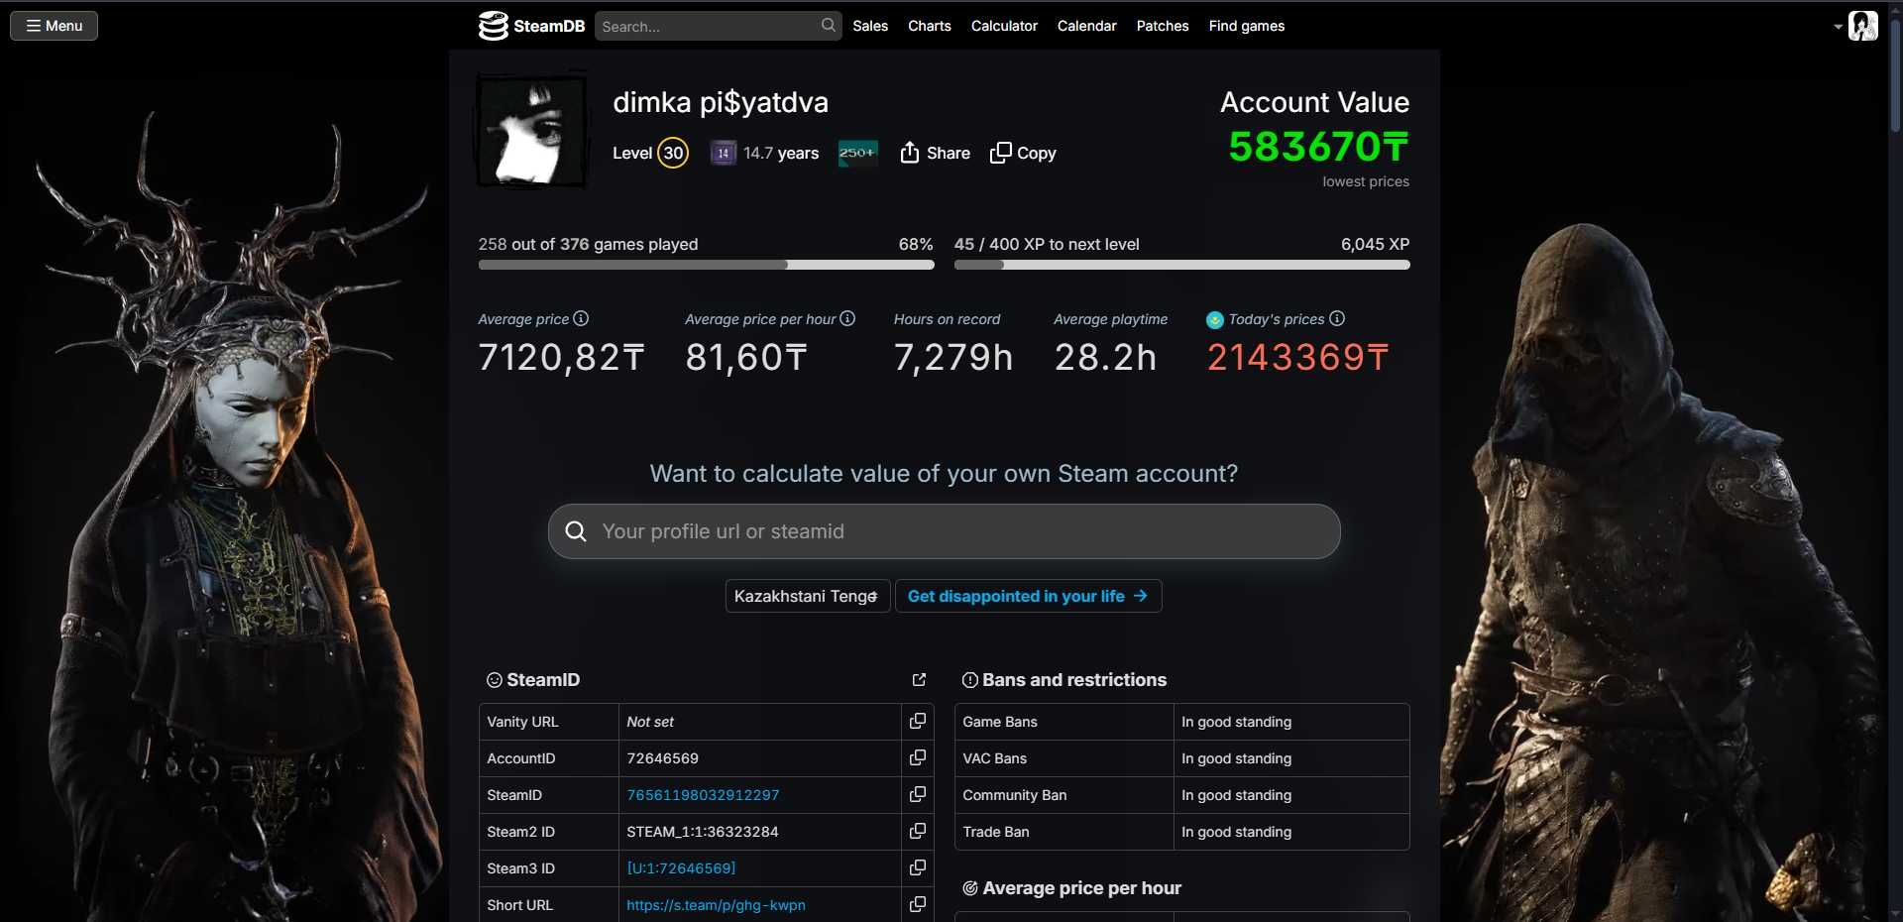Viewport: 1903px width, 922px height.
Task: Copy the Steam2 ID value
Action: click(918, 831)
